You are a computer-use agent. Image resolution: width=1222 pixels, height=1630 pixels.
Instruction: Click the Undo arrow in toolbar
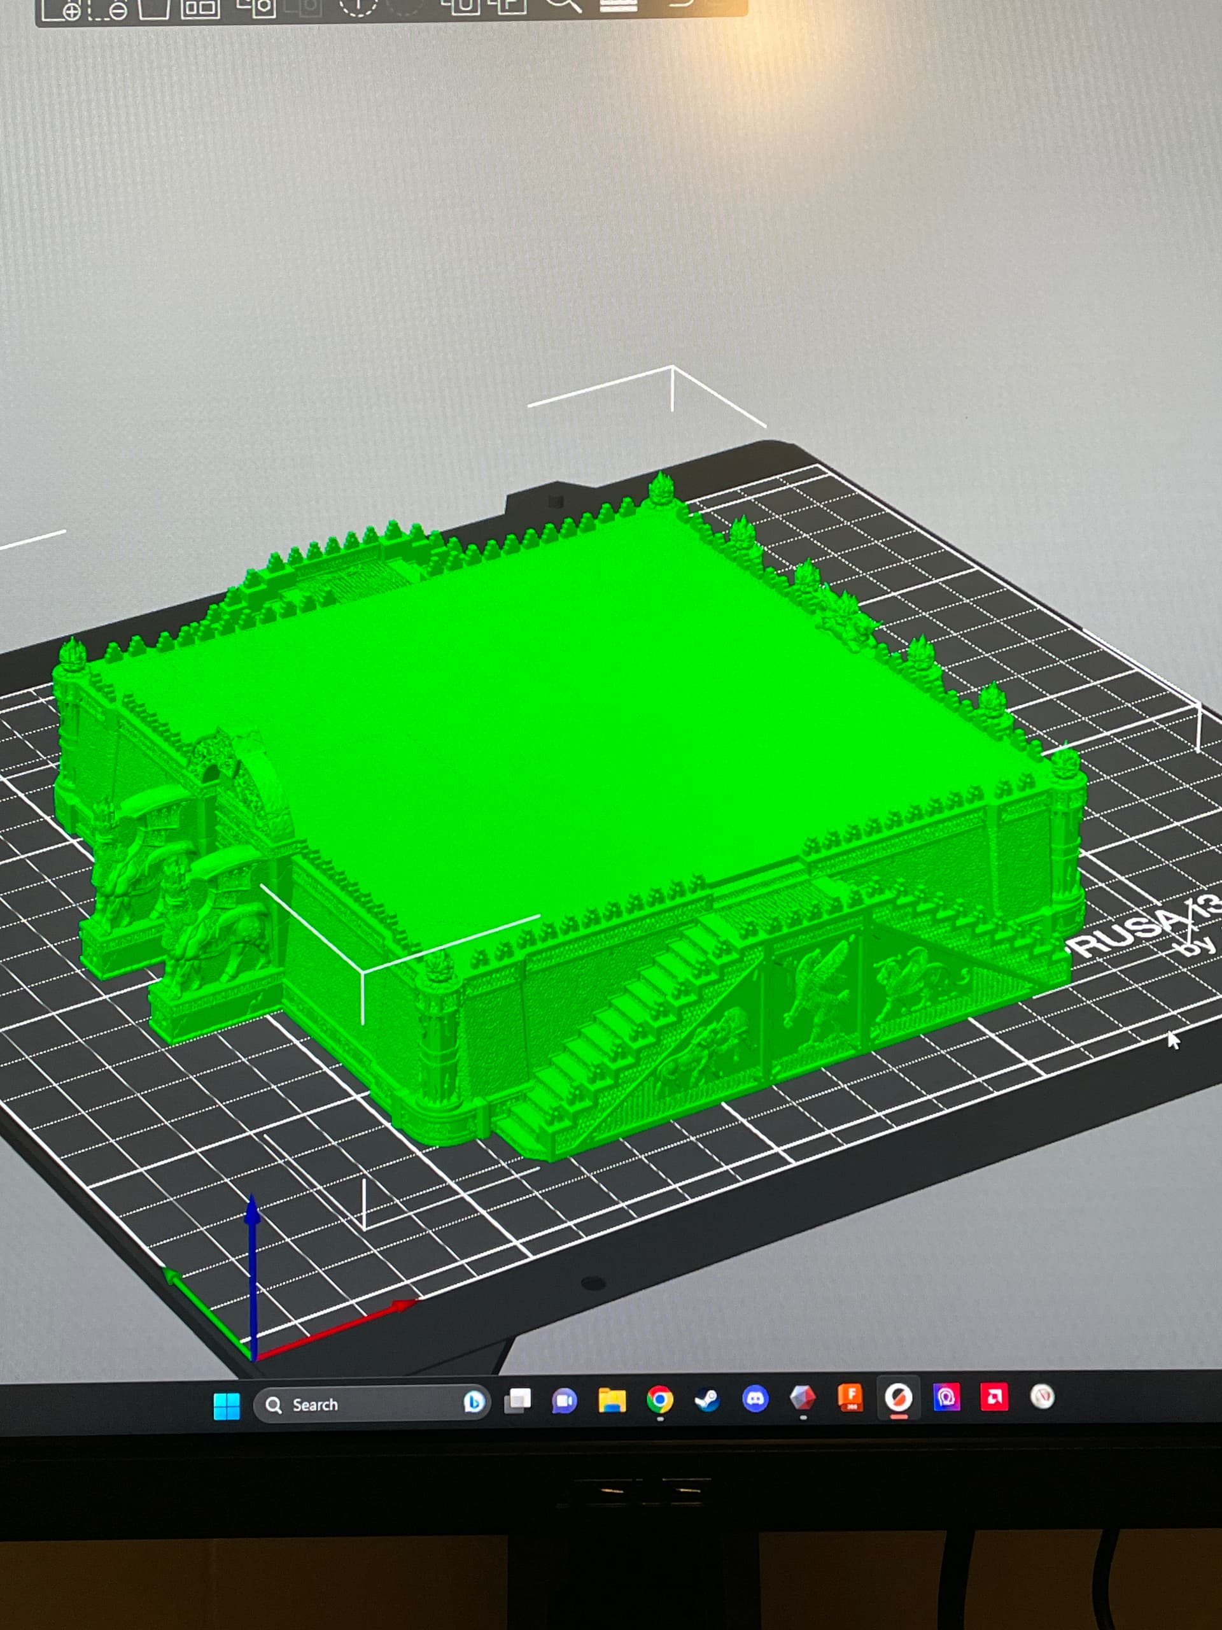[x=682, y=3]
